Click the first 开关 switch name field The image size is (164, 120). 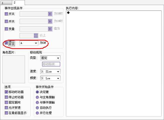(x=34, y=14)
